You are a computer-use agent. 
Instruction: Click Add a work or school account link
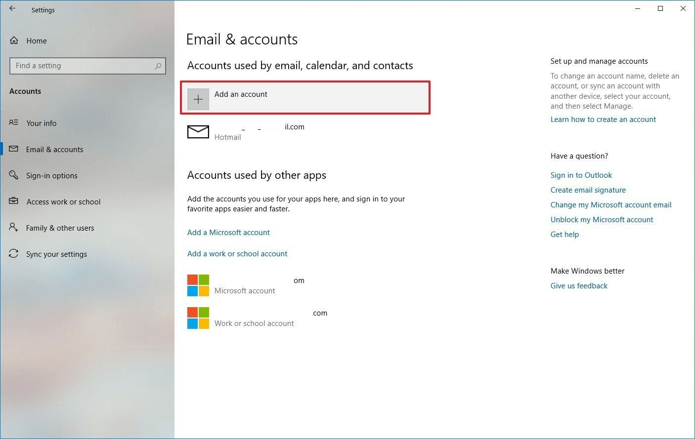click(237, 253)
